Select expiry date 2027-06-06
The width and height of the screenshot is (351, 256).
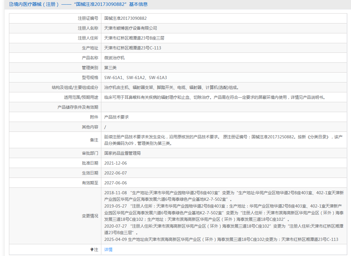point(116,183)
